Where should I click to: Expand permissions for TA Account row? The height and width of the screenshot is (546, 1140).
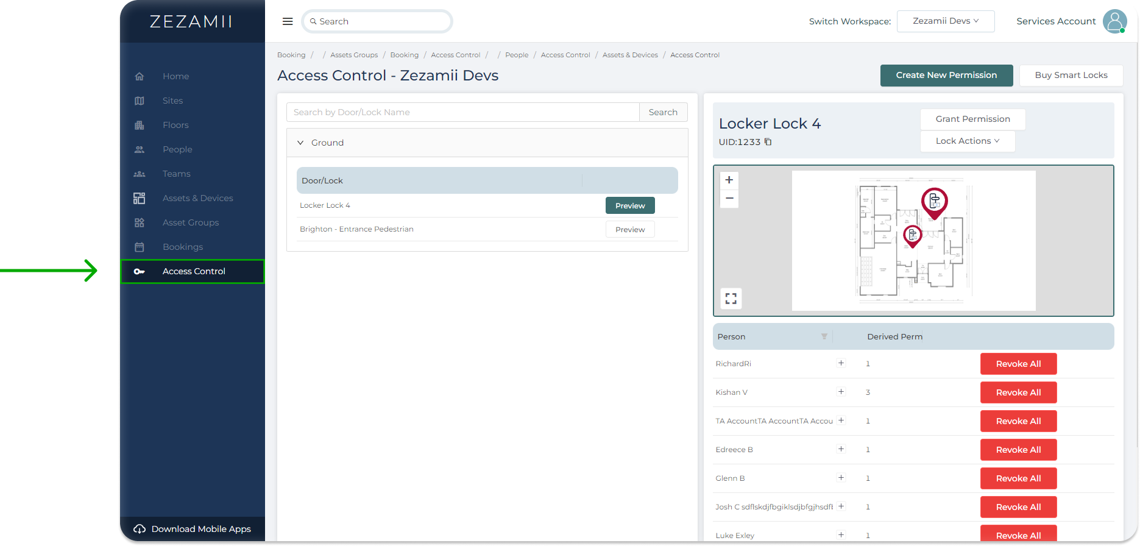point(841,420)
